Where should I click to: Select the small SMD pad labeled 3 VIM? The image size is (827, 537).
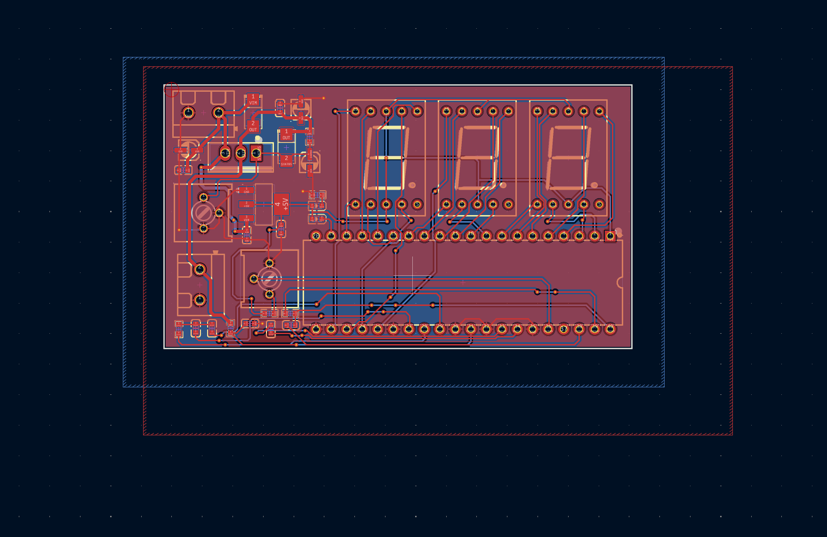pyautogui.click(x=246, y=218)
